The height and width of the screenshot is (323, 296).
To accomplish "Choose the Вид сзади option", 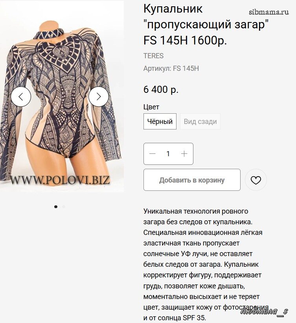I will (x=200, y=121).
